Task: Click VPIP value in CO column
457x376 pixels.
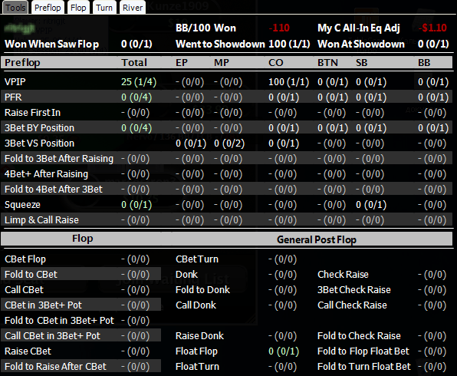Action: point(288,82)
